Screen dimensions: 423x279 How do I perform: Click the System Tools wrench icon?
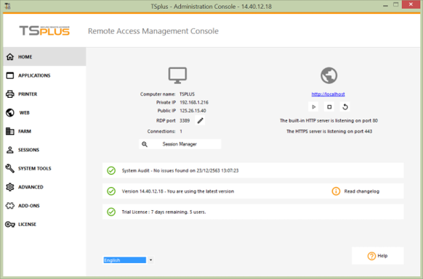click(10, 168)
